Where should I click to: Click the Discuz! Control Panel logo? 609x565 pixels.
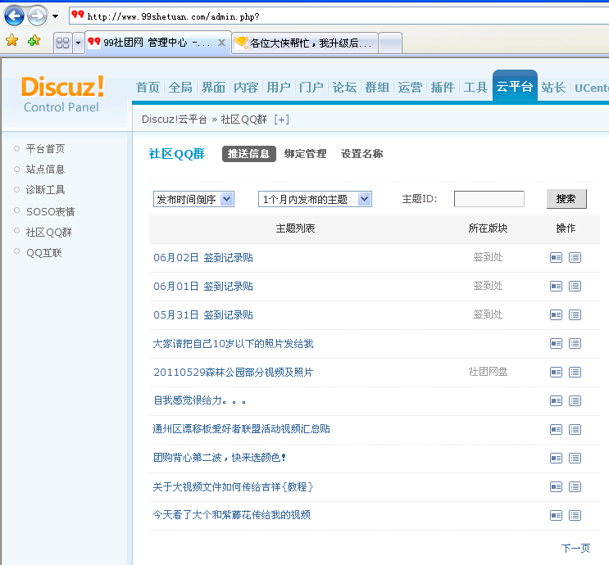click(62, 94)
